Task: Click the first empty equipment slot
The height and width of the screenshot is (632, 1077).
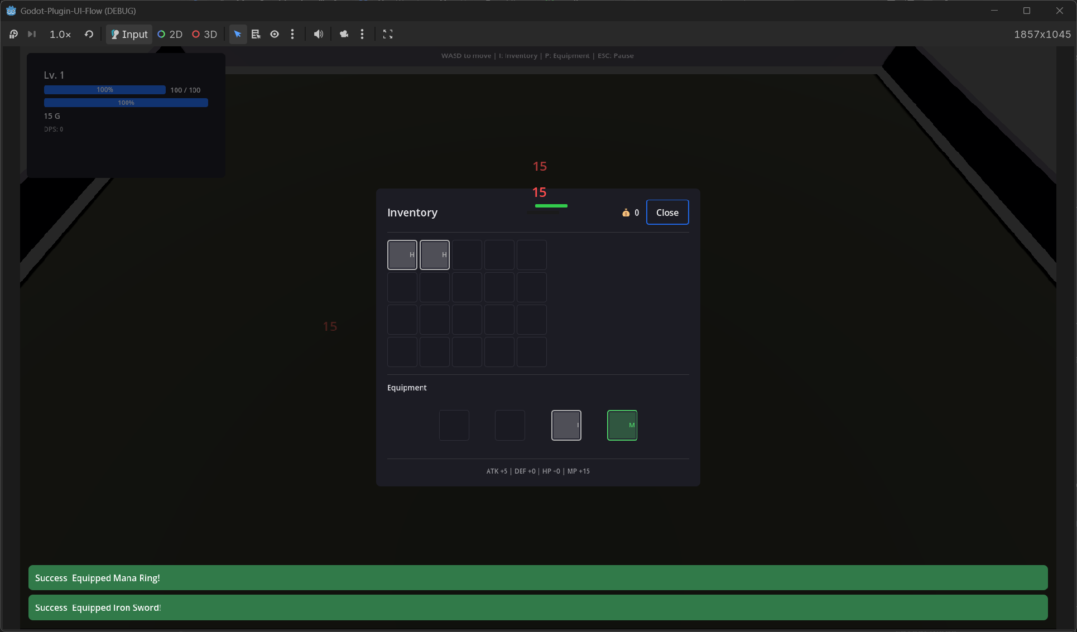Action: [x=454, y=425]
